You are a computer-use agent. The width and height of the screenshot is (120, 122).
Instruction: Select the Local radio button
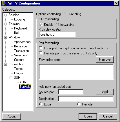(41, 104)
